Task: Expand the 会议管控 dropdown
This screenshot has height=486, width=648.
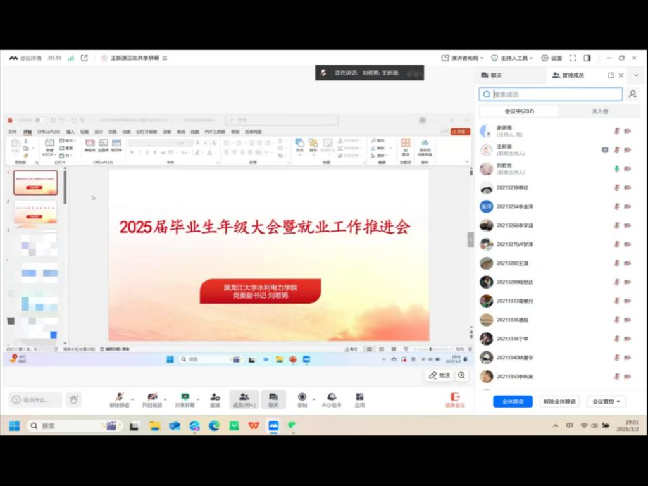Action: (606, 401)
